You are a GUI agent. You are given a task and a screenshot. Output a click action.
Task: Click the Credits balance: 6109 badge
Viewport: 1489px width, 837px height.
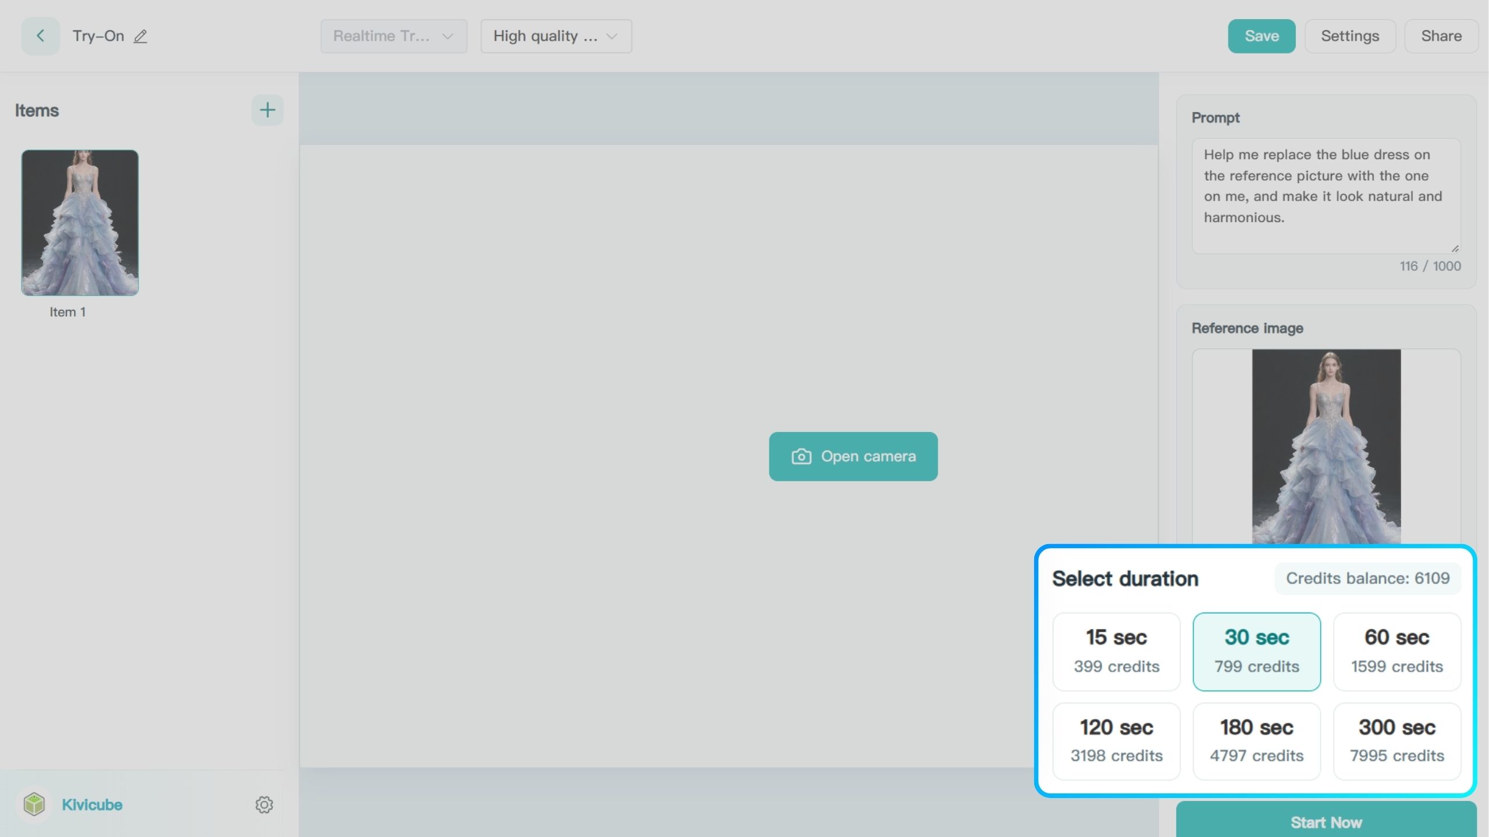click(1367, 578)
